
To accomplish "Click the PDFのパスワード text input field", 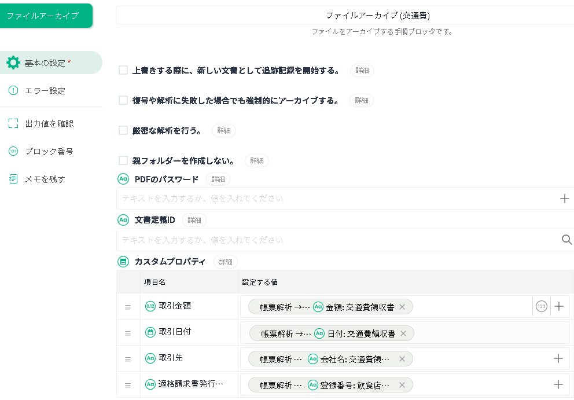I will pyautogui.click(x=336, y=199).
